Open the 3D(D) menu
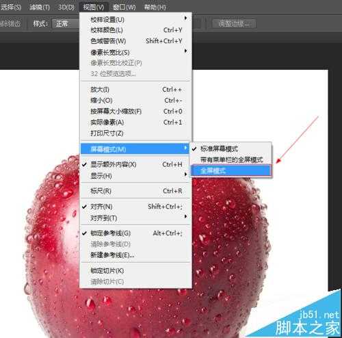Viewport: 342px width, 338px height. pyautogui.click(x=66, y=8)
